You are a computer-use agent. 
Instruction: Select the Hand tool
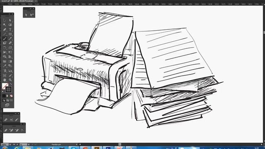click(5, 80)
